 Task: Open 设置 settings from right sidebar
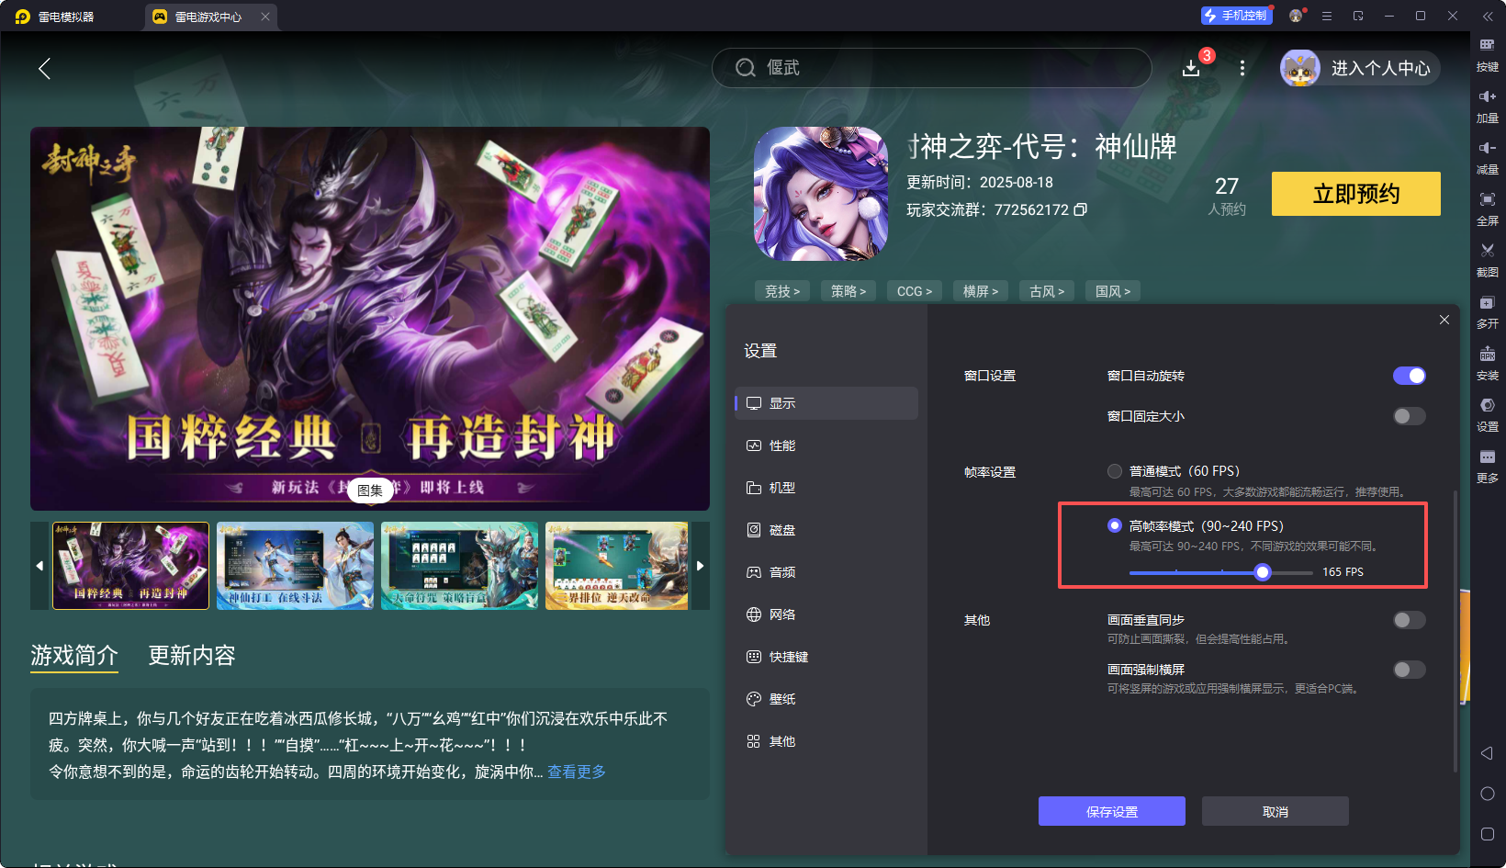pos(1488,413)
